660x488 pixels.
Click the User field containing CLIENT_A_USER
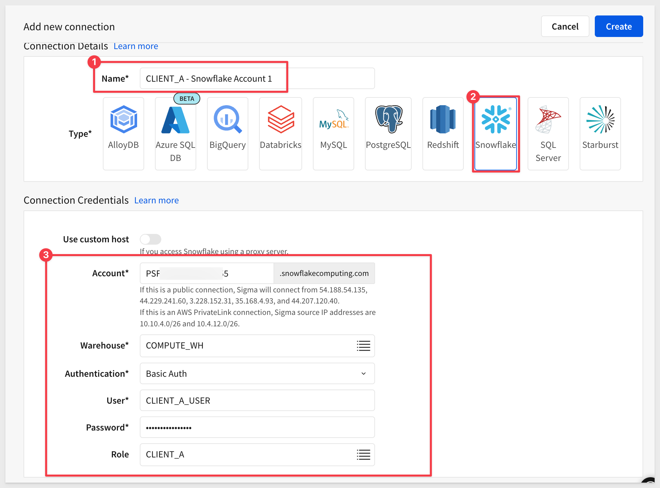pyautogui.click(x=257, y=400)
